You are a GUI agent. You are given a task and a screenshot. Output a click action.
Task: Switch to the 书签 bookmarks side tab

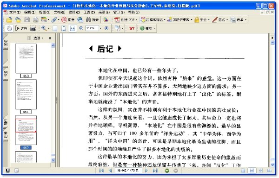click(x=6, y=73)
